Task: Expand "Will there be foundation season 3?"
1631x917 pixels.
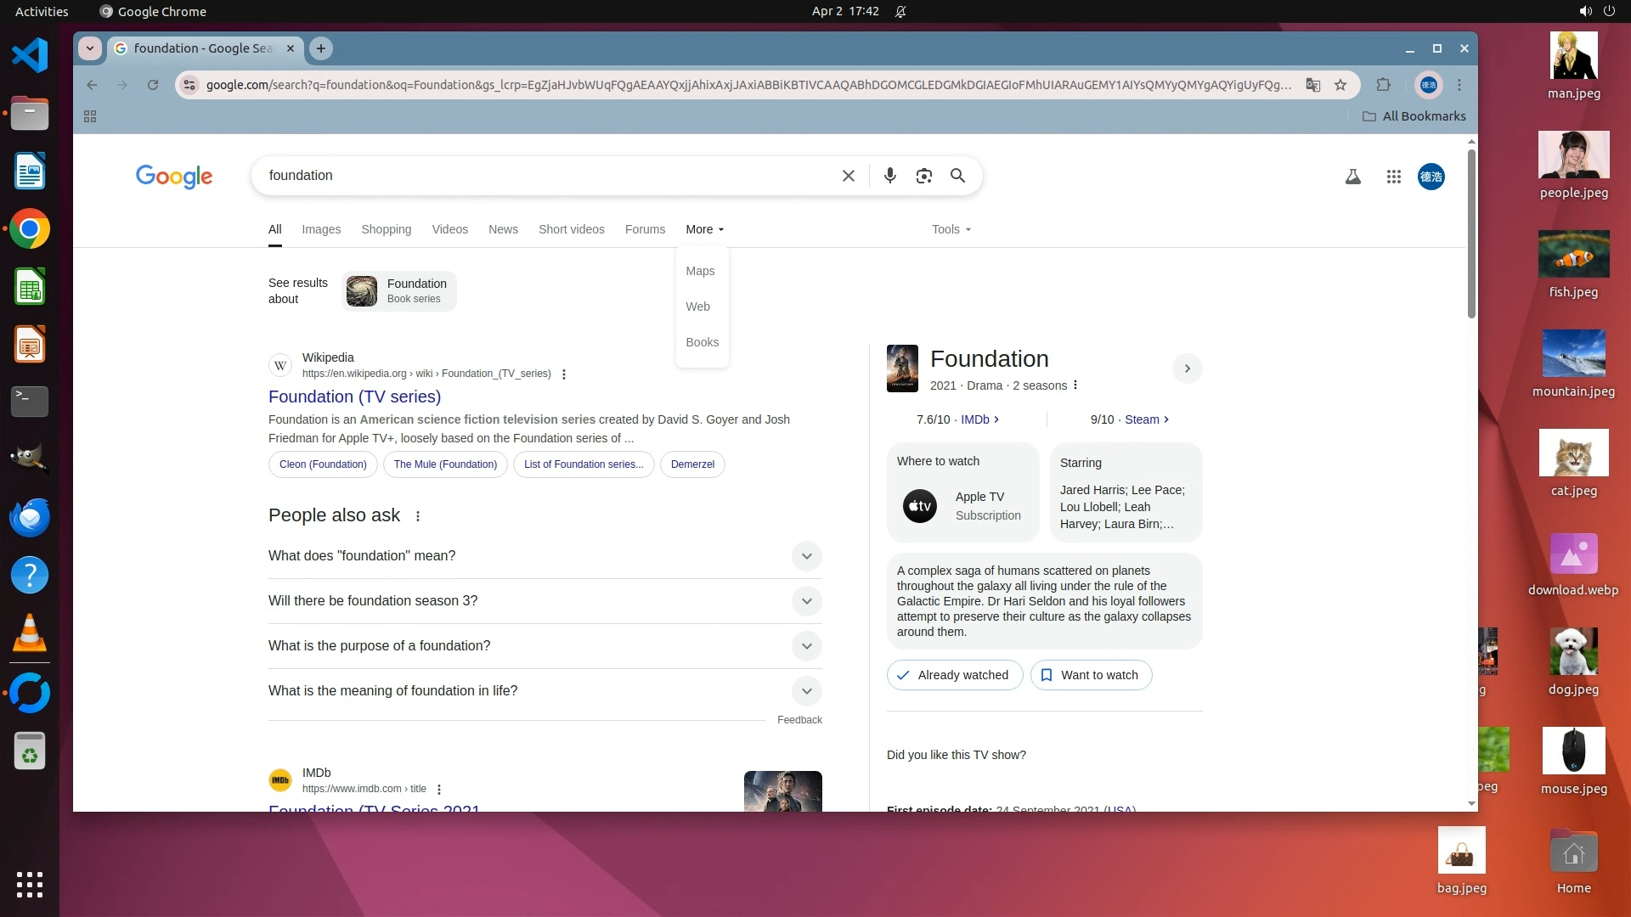Action: click(806, 601)
